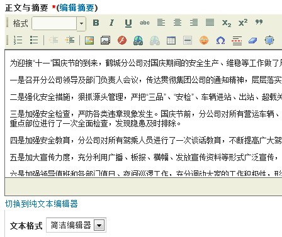Open the smiley emoticon picker
Viewport: 282px width, 237px height.
204,40
